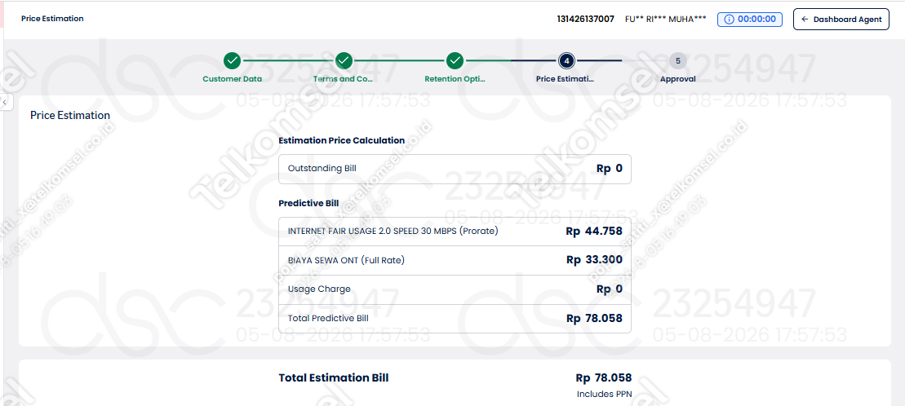
Task: Select the BIAYA SEWA ONT row
Action: [x=455, y=260]
